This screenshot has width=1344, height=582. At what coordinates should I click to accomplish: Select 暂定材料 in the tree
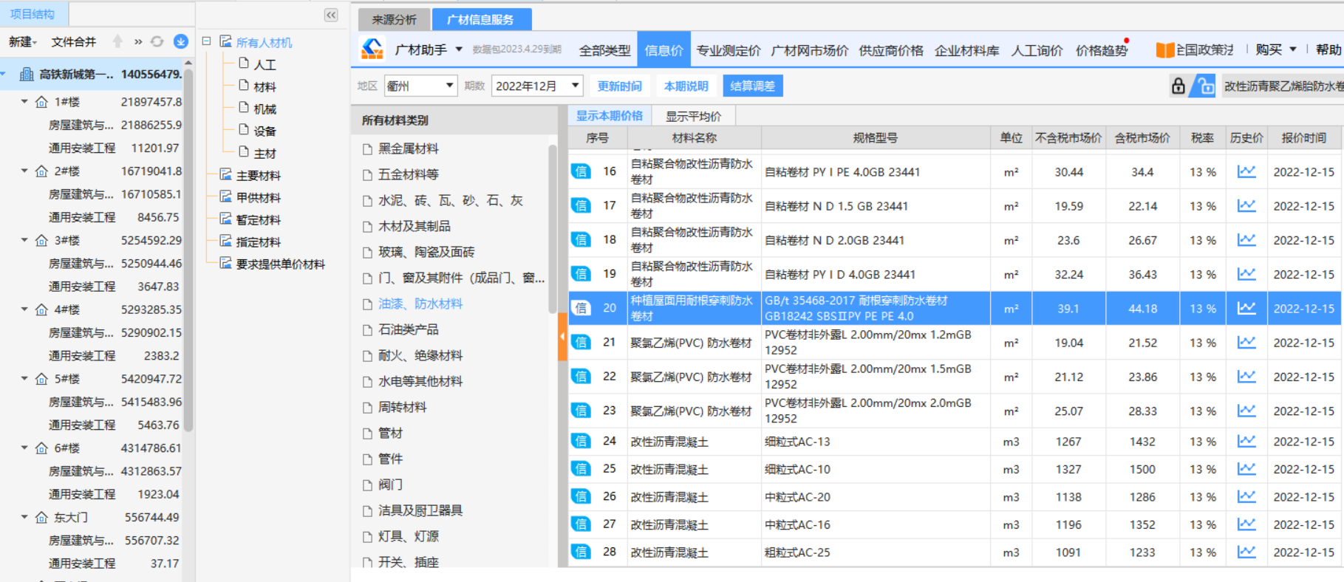[259, 219]
